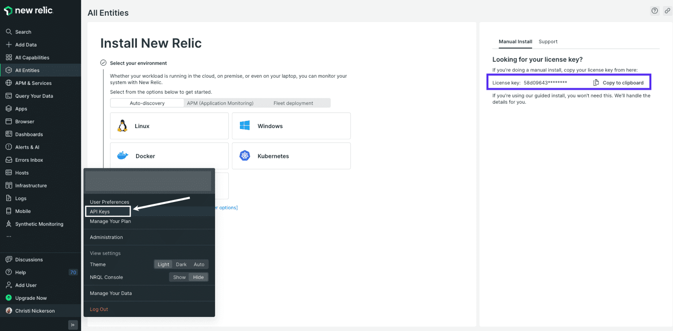Switch to the Support tab
This screenshot has height=331, width=673.
click(x=548, y=41)
